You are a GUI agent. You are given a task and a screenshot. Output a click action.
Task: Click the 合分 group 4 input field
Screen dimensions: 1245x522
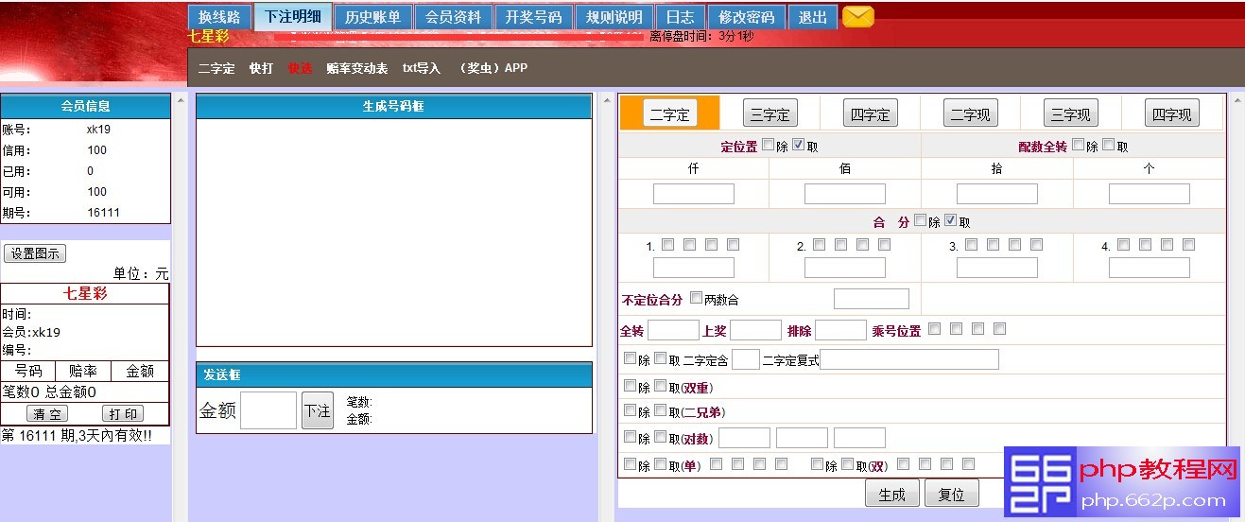1150,268
